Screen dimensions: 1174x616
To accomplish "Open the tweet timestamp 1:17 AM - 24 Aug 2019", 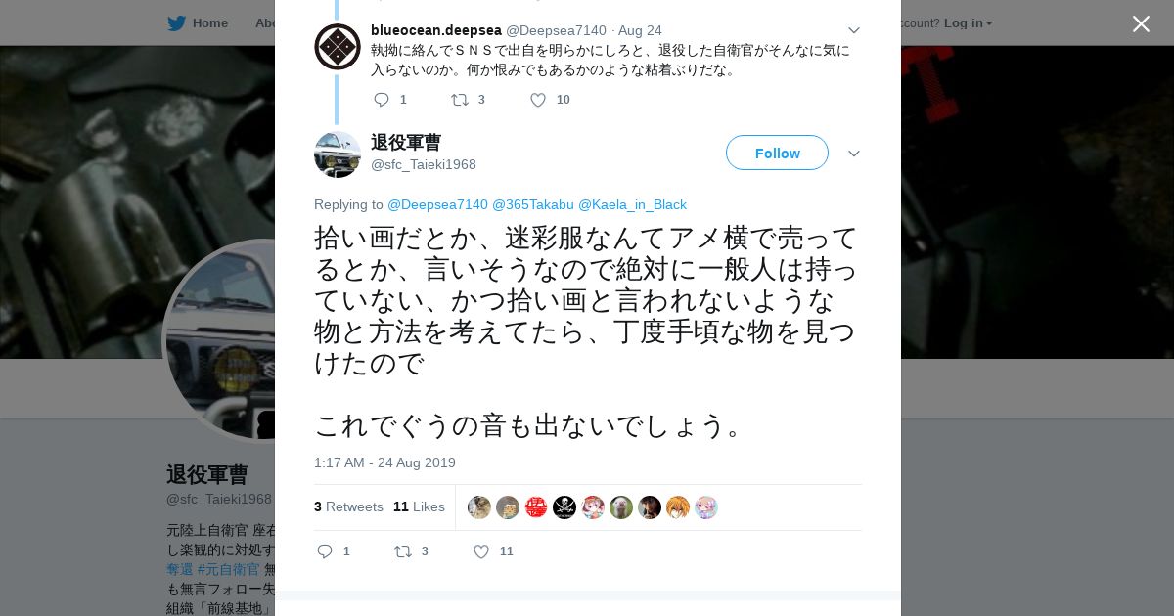I will (384, 462).
